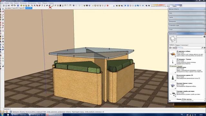Adjust the shadow time-of-day slider
Image resolution: width=206 pixels, height=116 pixels.
pyautogui.click(x=174, y=5)
